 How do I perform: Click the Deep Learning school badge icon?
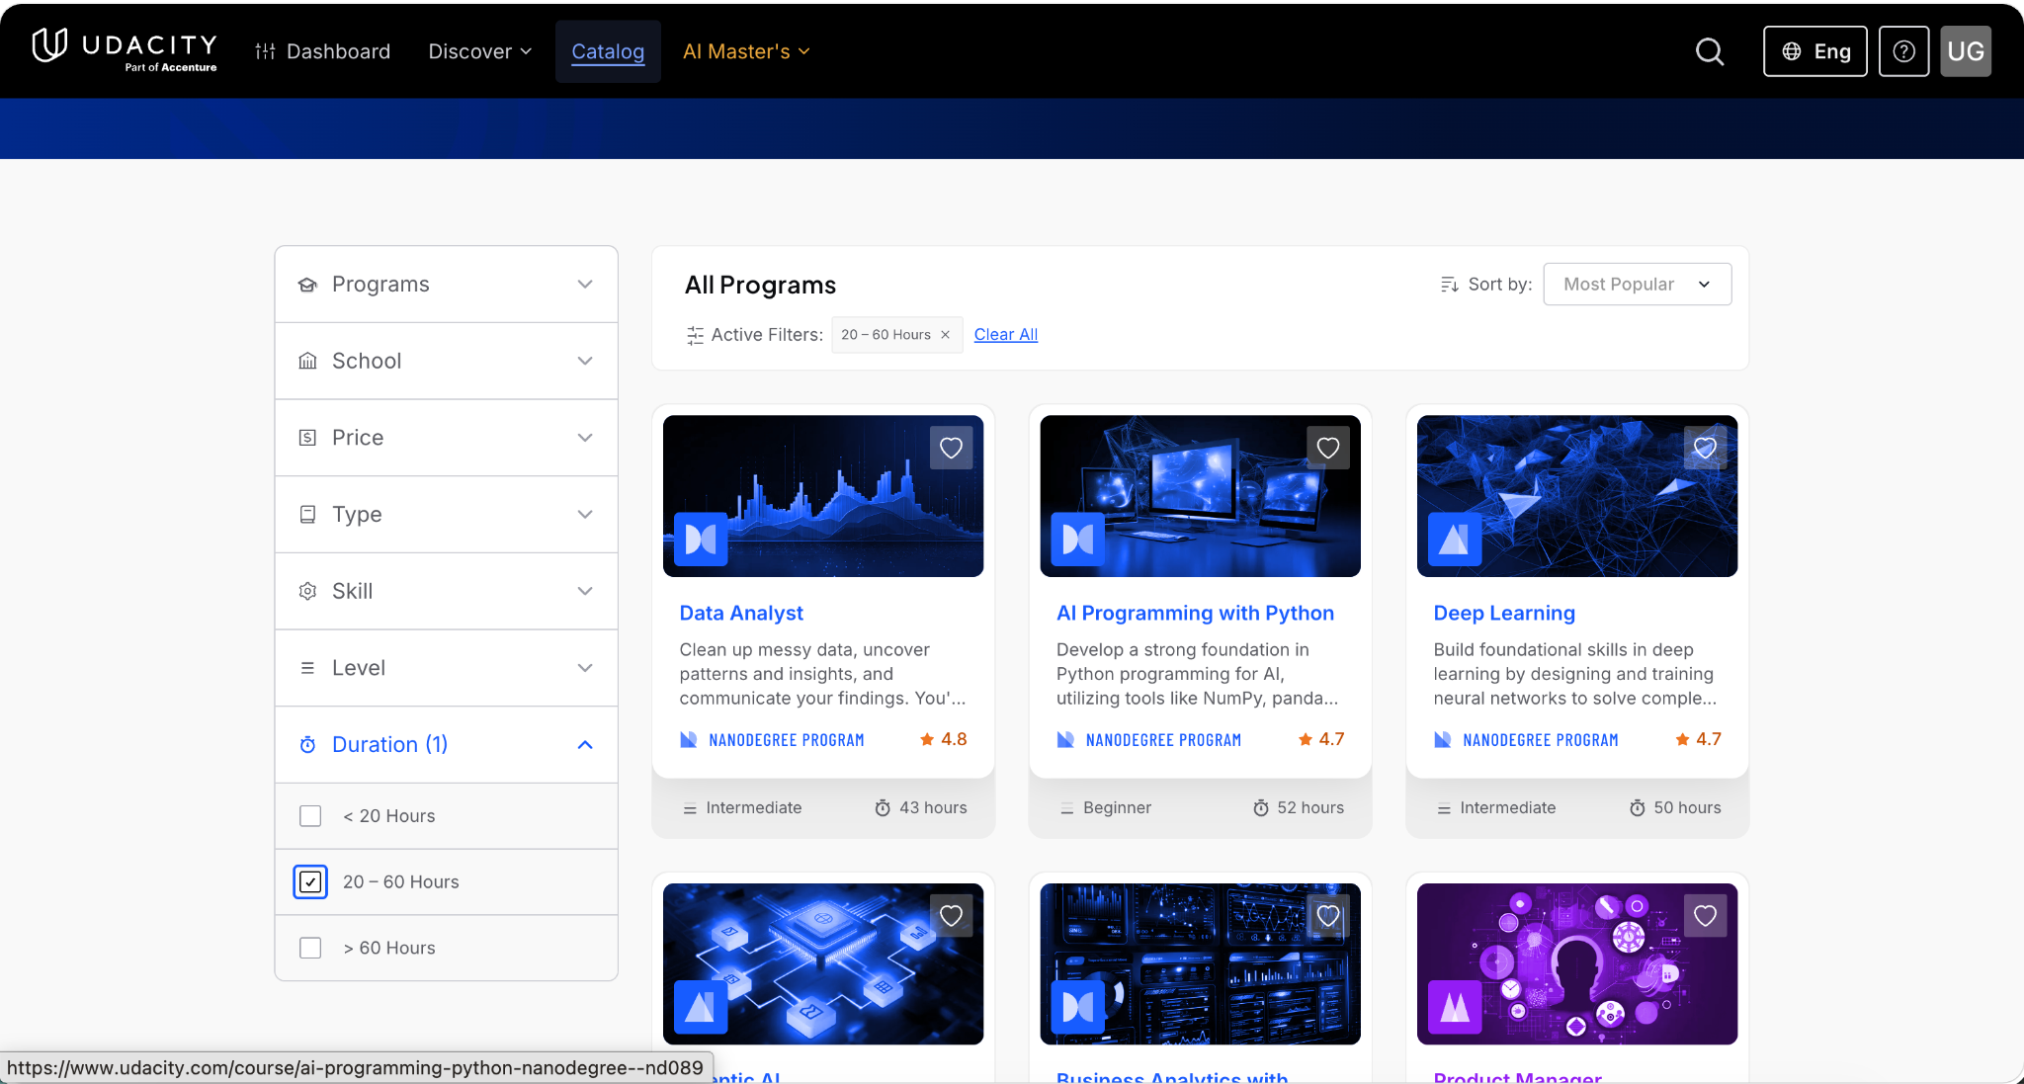(x=1454, y=539)
